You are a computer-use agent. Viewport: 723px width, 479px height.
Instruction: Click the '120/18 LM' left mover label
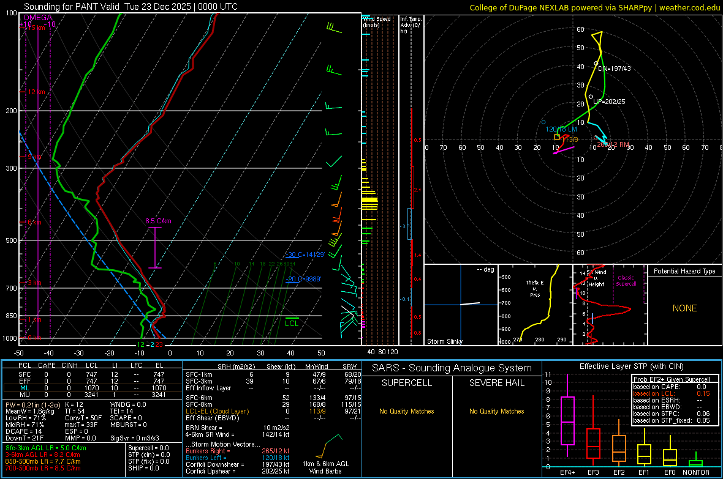tap(561, 130)
